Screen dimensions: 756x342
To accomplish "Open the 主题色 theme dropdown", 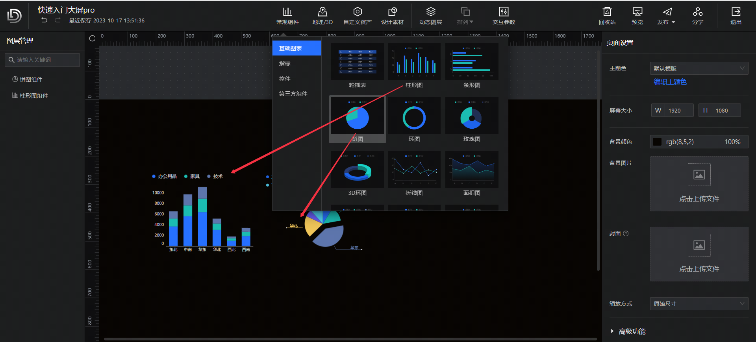I will [x=699, y=68].
